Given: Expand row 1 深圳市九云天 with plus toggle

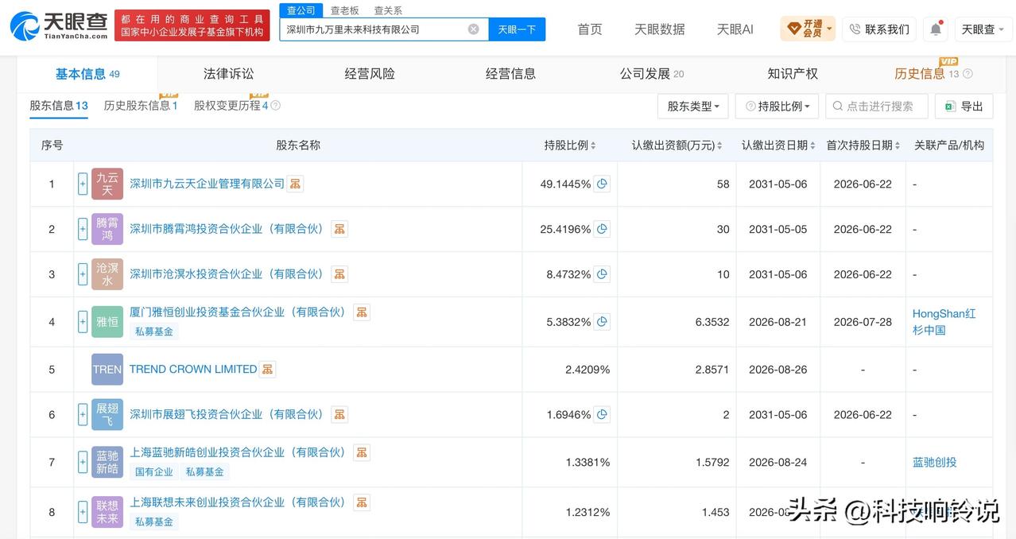Looking at the screenshot, I should pyautogui.click(x=83, y=184).
